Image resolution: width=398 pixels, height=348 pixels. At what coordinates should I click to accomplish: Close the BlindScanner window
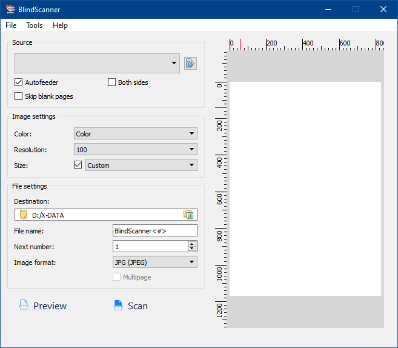point(383,9)
